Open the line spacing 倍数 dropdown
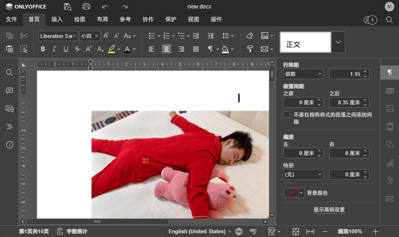Image resolution: width=399 pixels, height=237 pixels. 303,74
